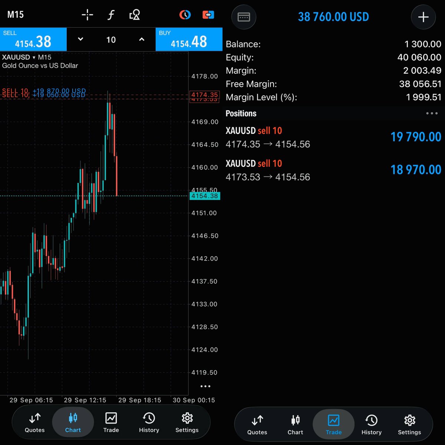Tap the red-blue circular chart icon
Screen dimensions: 445x445
click(x=185, y=15)
